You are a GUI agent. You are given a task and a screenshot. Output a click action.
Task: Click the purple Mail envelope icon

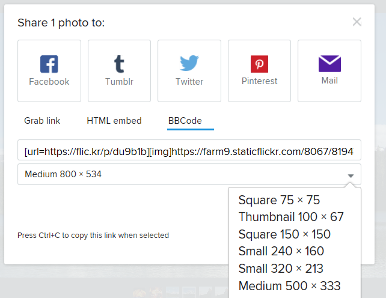pos(329,64)
